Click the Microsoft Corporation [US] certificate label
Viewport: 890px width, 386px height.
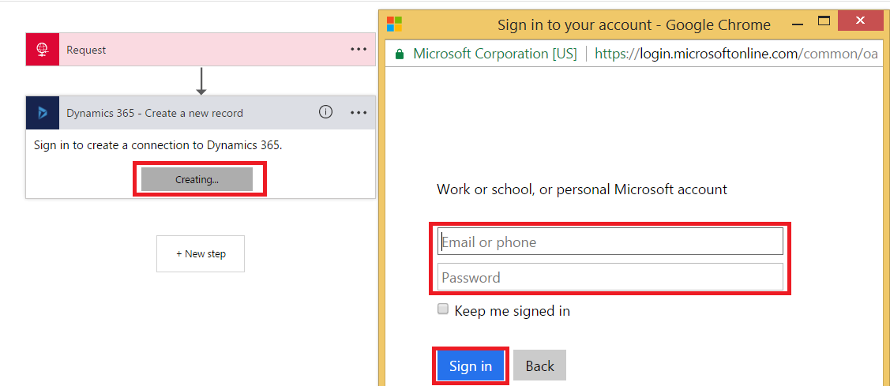click(x=495, y=54)
